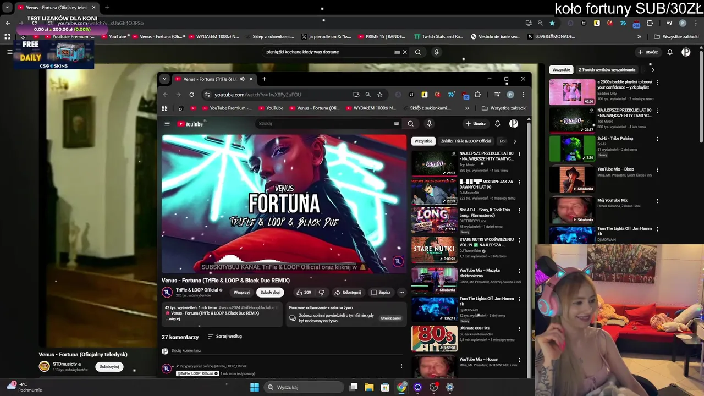Open tab search dropdown in front window
This screenshot has height=396, width=704.
pos(164,79)
